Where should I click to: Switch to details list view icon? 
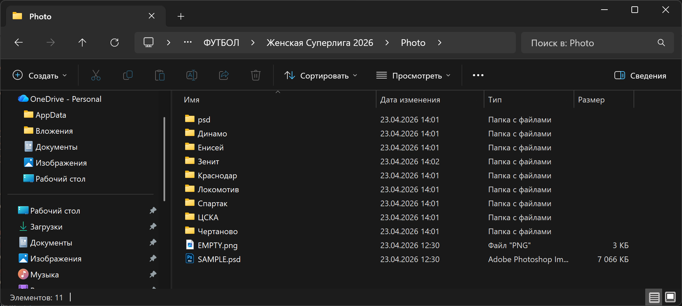654,297
